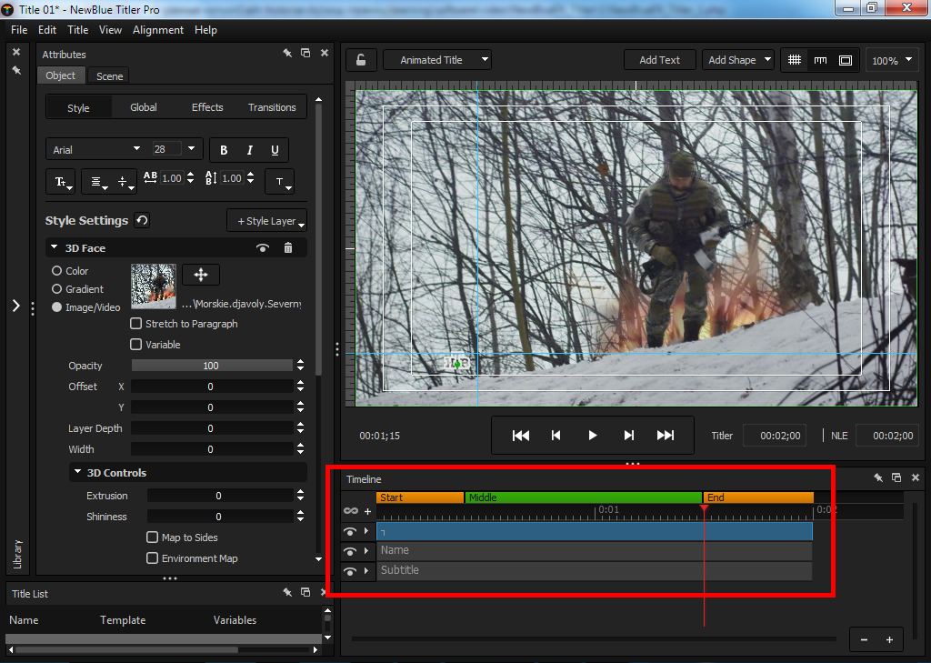Hide the Subtitle track using eye icon
Viewport: 931px width, 663px height.
point(350,571)
